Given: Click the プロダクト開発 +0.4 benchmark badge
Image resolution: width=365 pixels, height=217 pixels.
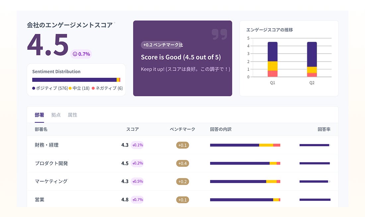Looking at the screenshot, I should click(183, 163).
